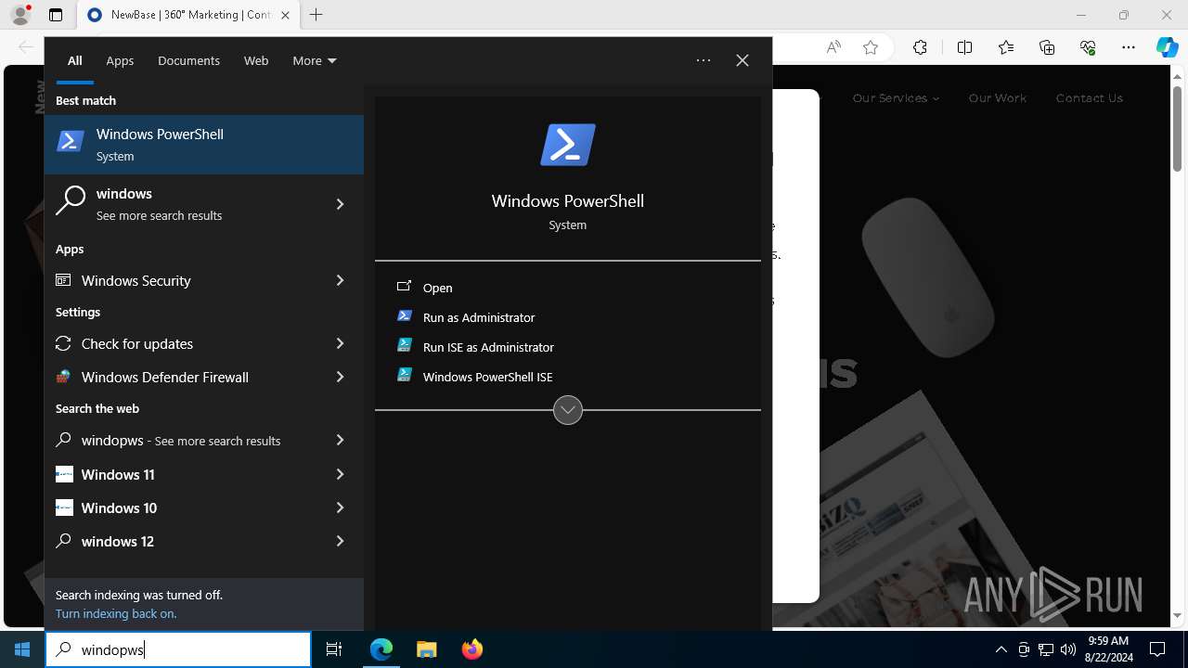Viewport: 1188px width, 668px height.
Task: Open search options three-dot menu
Action: pos(704,60)
